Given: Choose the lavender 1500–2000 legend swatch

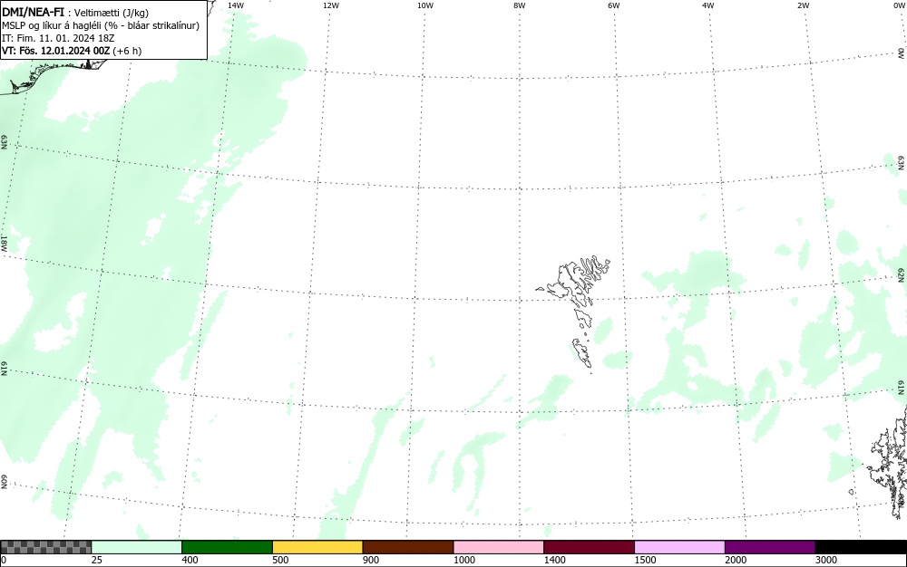Looking at the screenshot, I should [x=679, y=547].
